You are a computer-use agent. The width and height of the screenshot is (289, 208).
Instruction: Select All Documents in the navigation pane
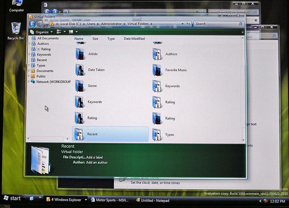tap(48, 38)
